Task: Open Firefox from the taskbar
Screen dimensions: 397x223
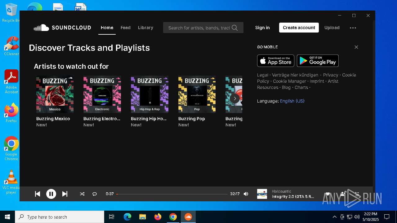Action: point(158,217)
